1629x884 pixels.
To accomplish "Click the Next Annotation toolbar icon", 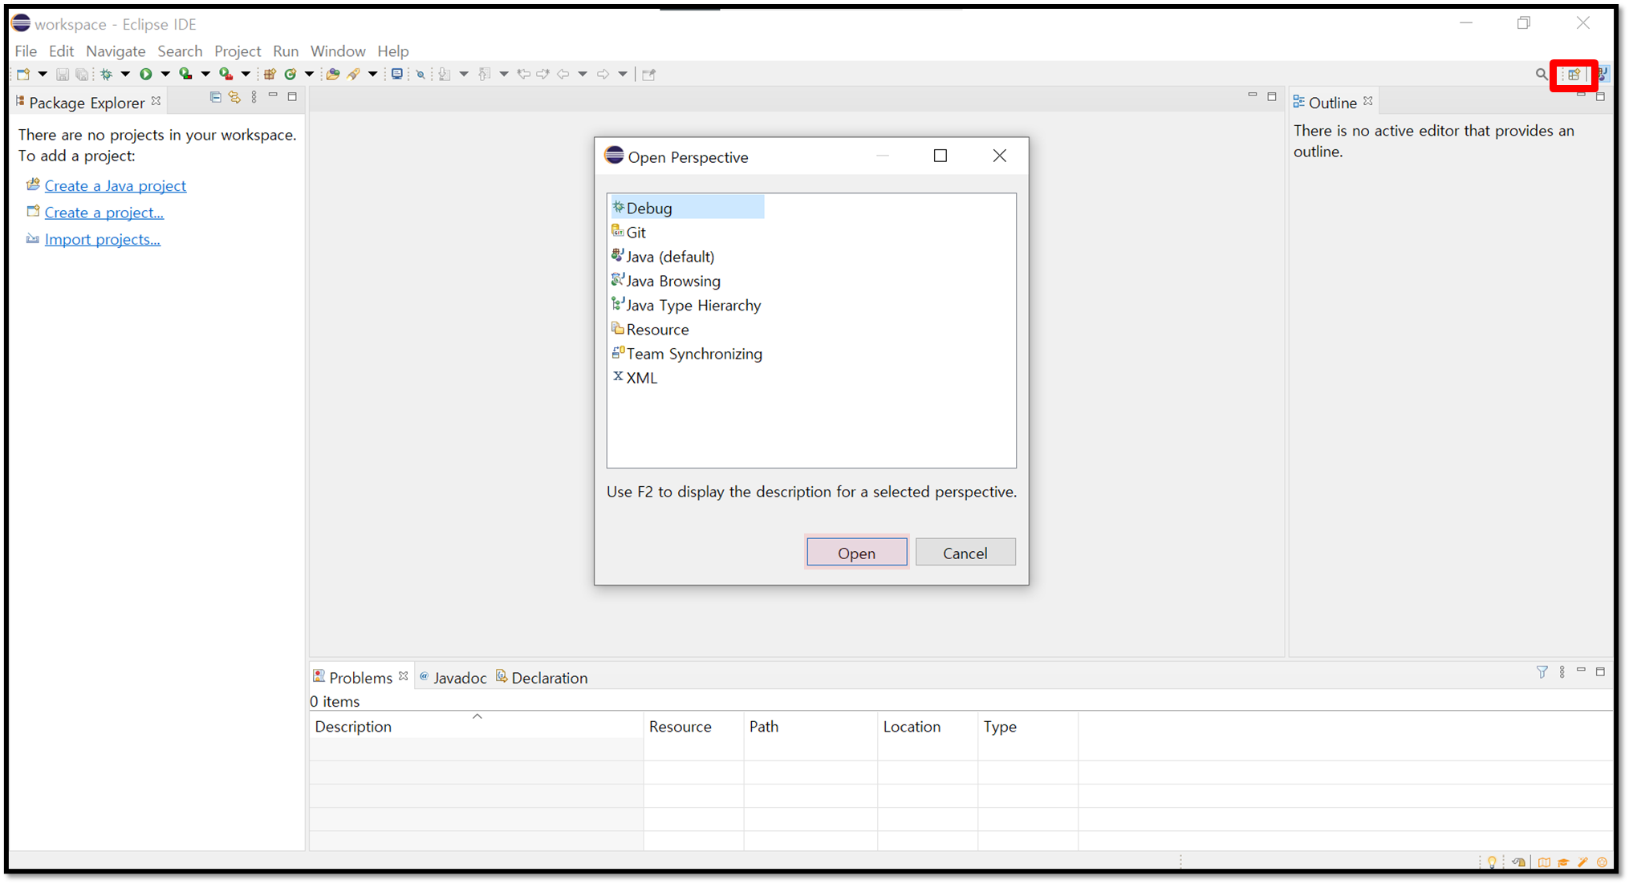I will pos(444,74).
